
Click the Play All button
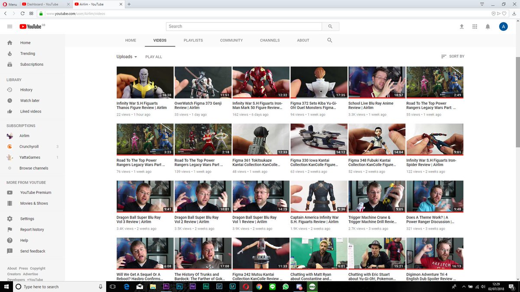[x=154, y=57]
